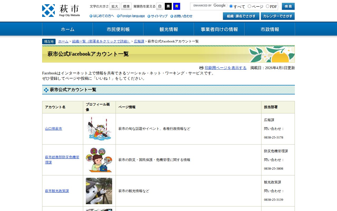Click the ホーム breadcrumb link
The image size is (337, 211).
[x=63, y=41]
